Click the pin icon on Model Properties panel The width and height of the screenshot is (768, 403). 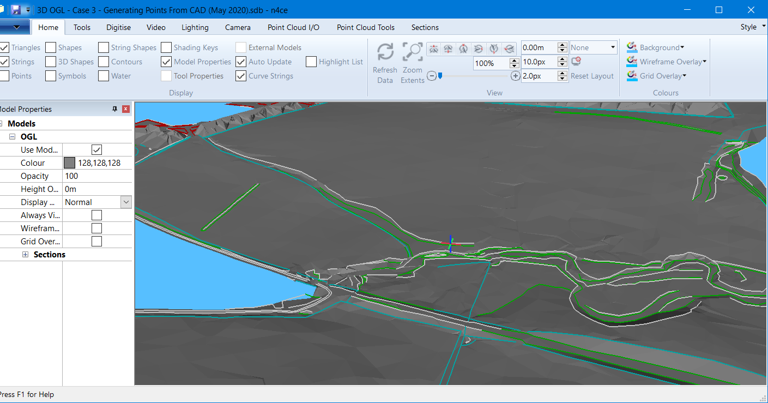[x=114, y=109]
